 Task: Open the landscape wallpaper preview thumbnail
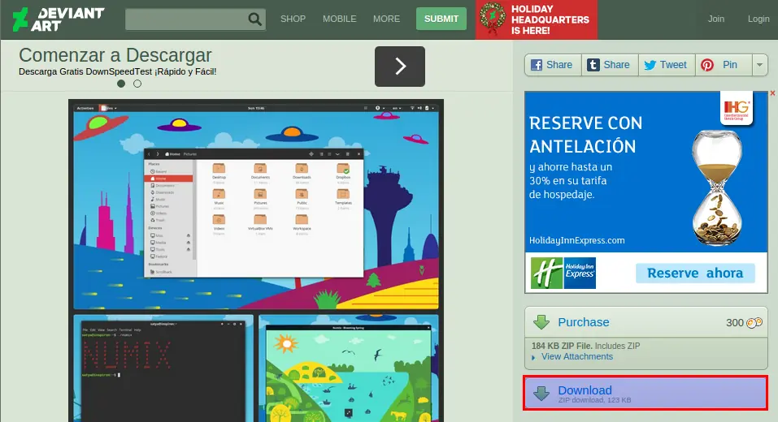coord(348,368)
